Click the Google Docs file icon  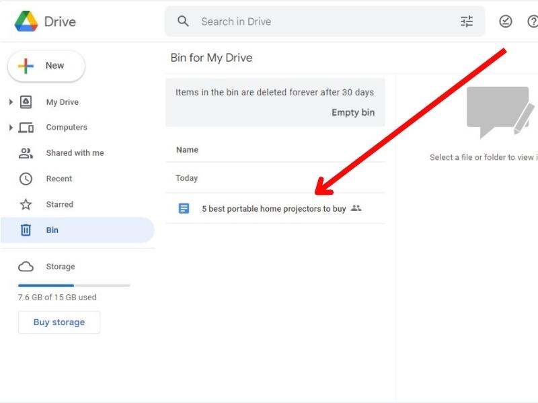point(184,208)
